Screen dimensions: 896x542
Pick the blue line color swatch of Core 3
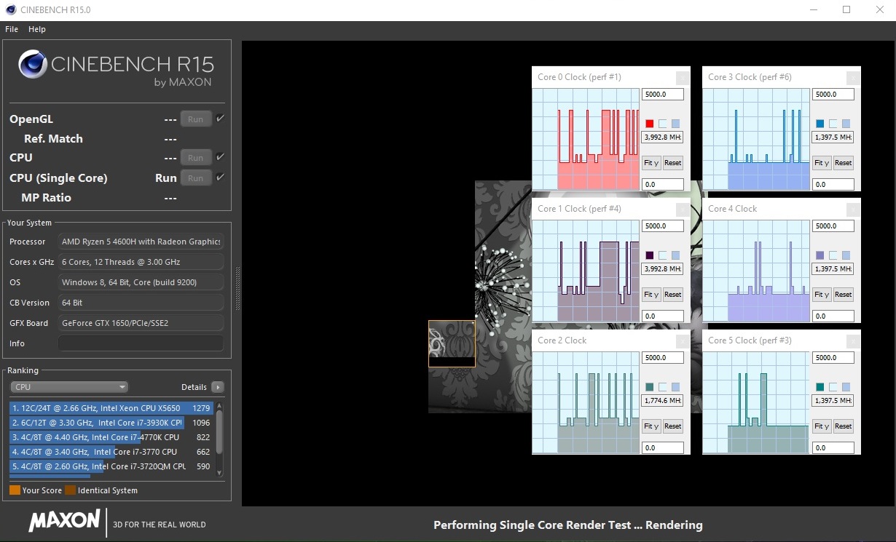pos(820,124)
